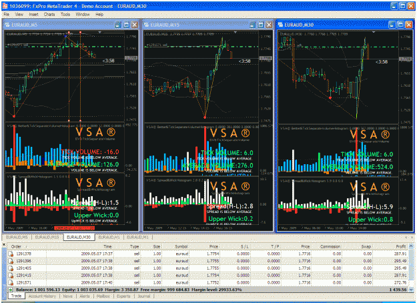Click the order icon for ticket 1291405
This screenshot has height=303, width=417.
click(x=11, y=268)
